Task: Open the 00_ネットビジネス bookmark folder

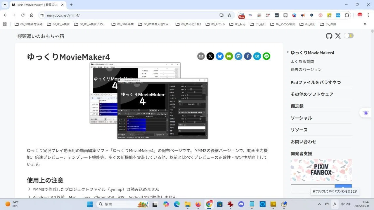Action: pos(188,24)
